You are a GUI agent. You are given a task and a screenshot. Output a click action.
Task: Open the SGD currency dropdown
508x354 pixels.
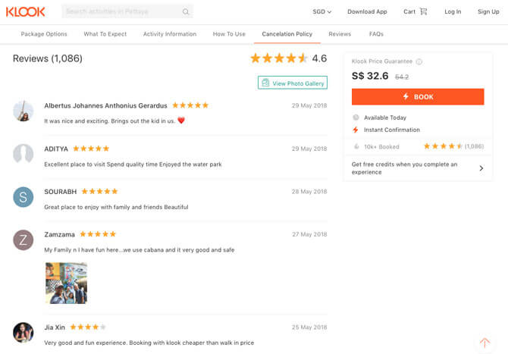click(321, 11)
